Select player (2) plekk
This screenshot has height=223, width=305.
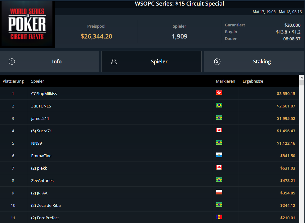pyautogui.click(x=39, y=168)
